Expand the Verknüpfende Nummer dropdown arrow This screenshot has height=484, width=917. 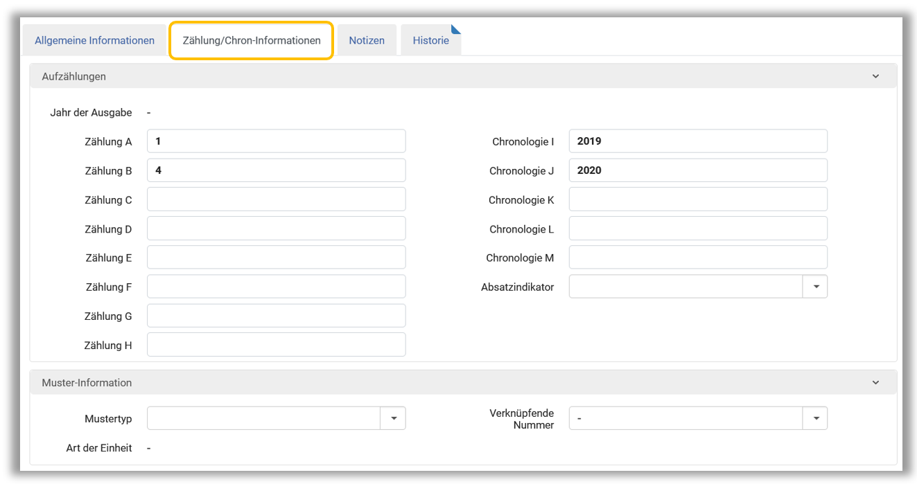pos(815,418)
